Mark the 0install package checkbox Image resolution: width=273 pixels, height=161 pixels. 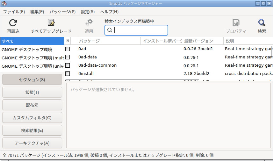[x=68, y=74]
